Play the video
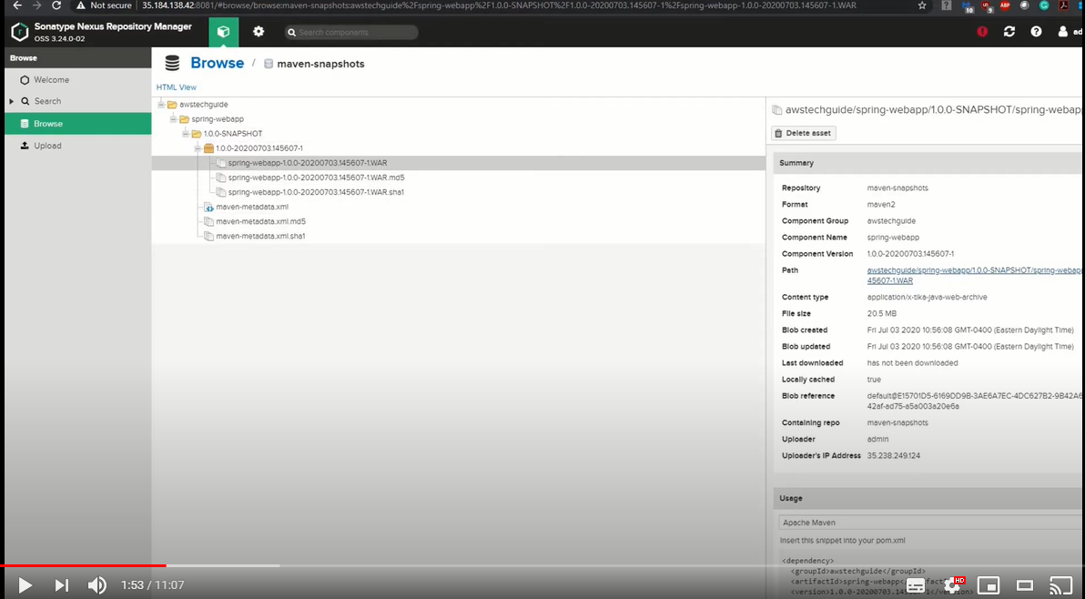 [25, 585]
